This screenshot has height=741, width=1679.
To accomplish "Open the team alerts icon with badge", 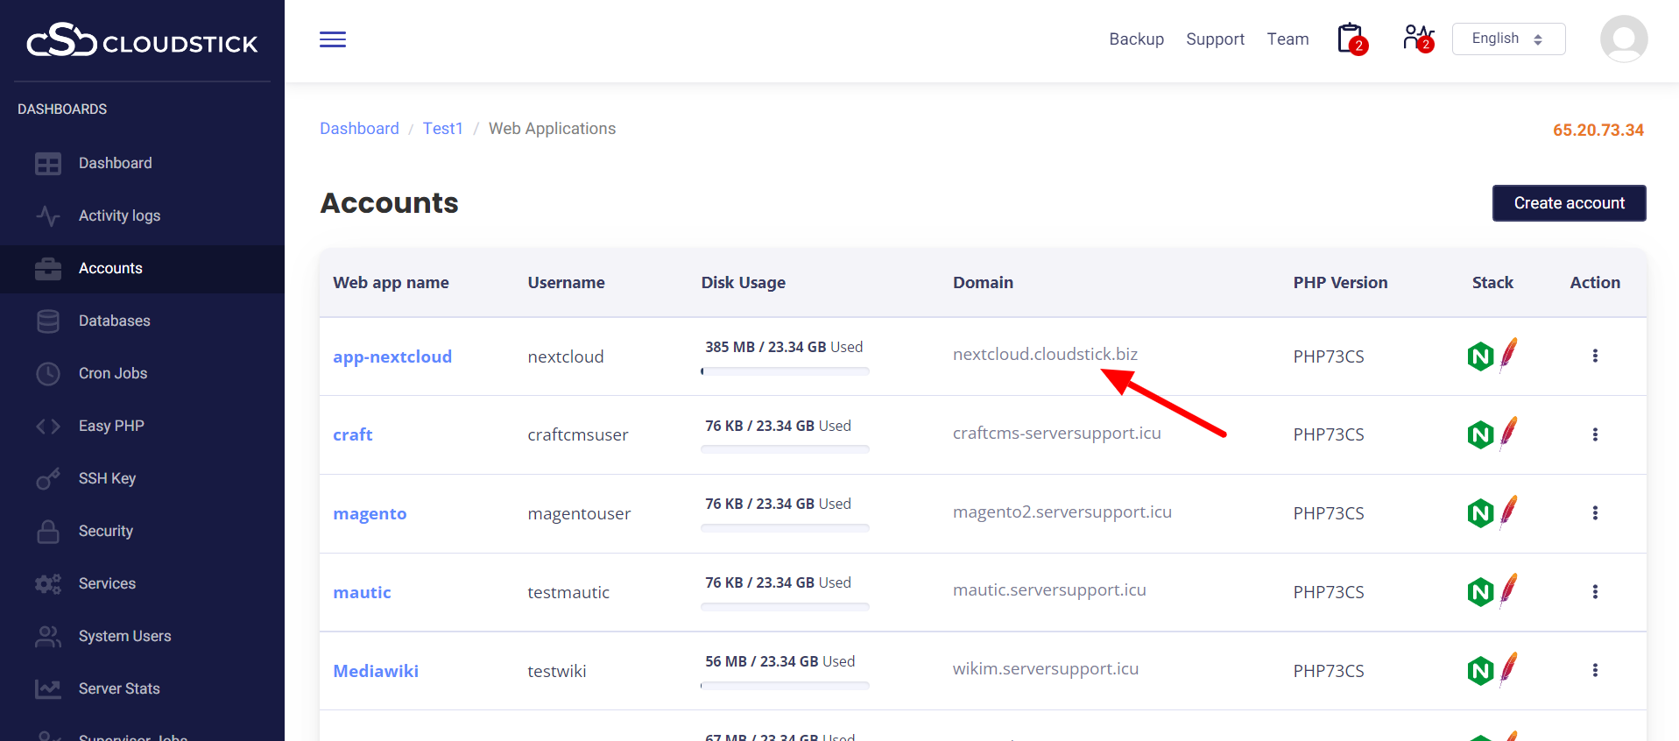I will [1417, 39].
